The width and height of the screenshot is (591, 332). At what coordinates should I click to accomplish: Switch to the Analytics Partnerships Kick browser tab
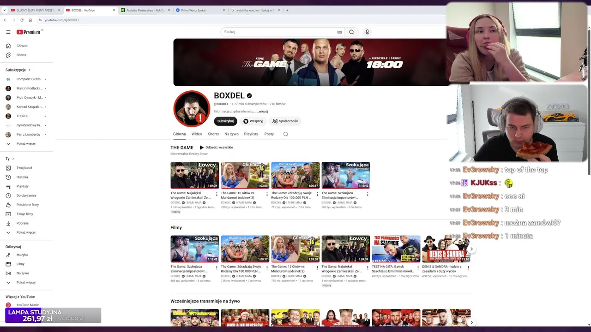145,10
